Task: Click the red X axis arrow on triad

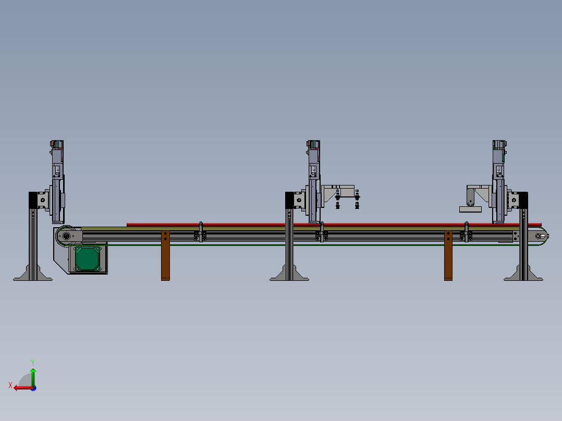Action: (x=22, y=388)
